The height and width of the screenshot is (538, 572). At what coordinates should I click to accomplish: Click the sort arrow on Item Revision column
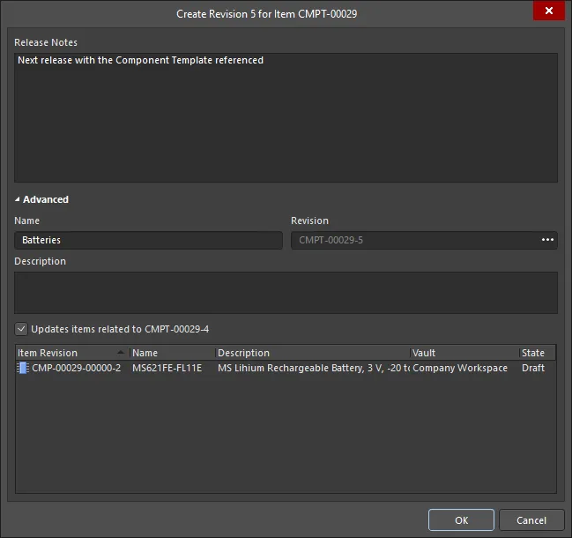tap(119, 353)
